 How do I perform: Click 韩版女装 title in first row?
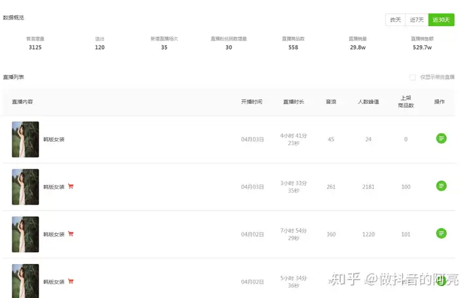click(x=54, y=140)
